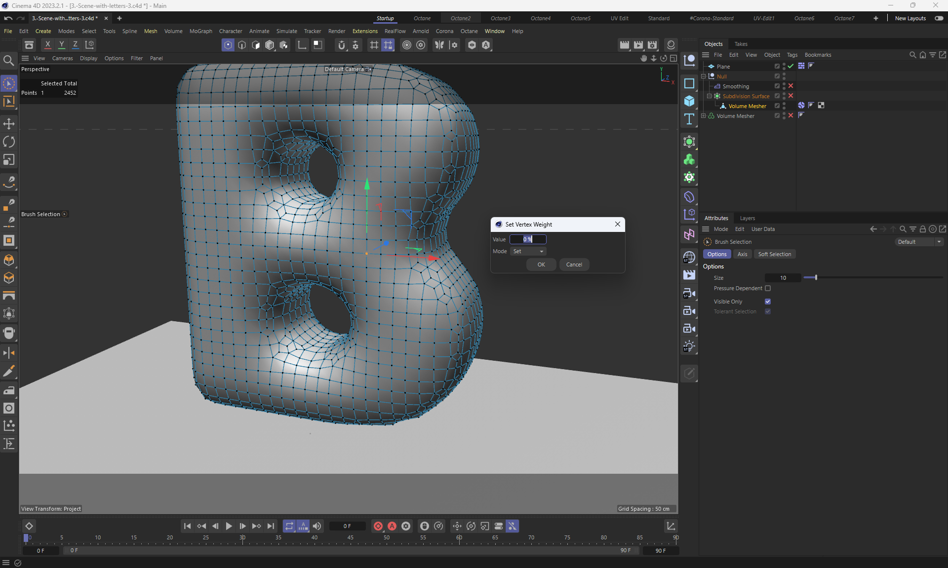Click the Text spline tool icon
The image size is (948, 568).
point(689,119)
